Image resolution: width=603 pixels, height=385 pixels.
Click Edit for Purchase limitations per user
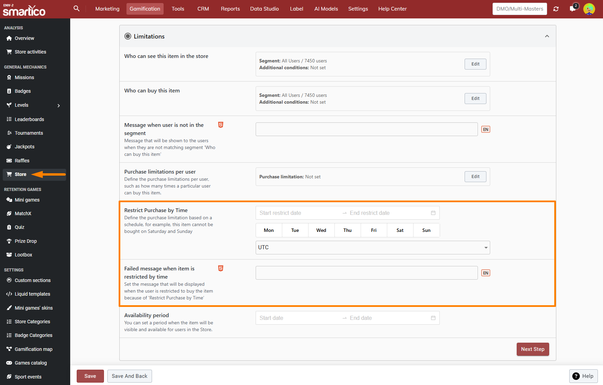[475, 177]
